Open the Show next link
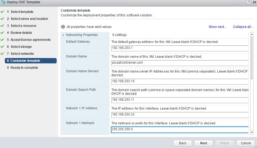This screenshot has width=257, height=148. [x=217, y=27]
